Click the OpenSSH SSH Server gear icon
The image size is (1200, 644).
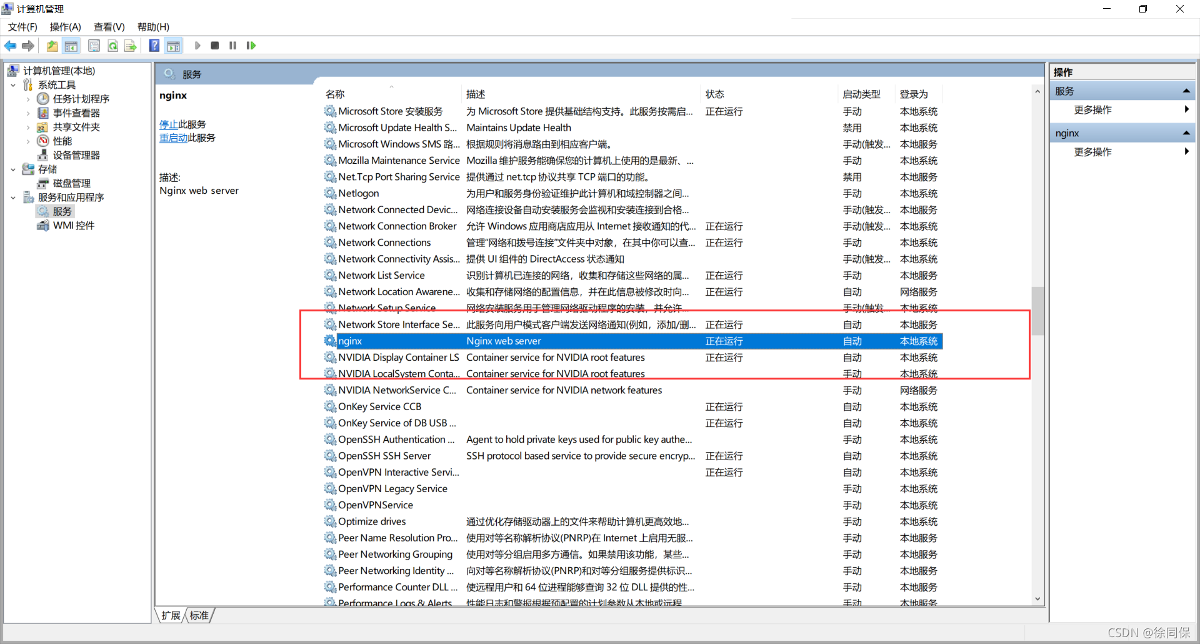[330, 456]
